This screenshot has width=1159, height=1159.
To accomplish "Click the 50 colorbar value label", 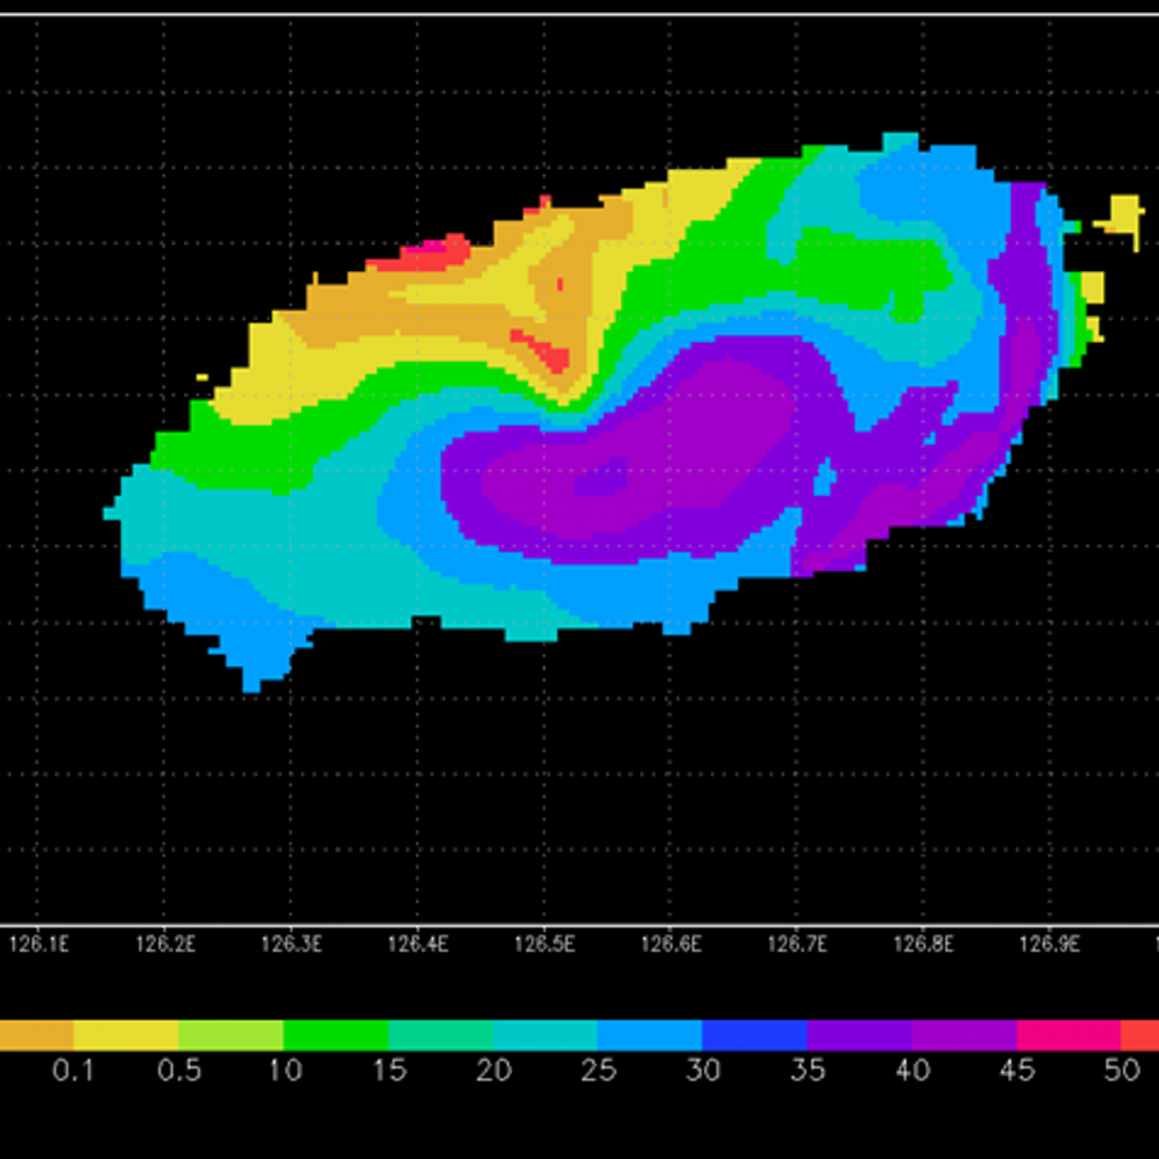I will point(1122,1070).
